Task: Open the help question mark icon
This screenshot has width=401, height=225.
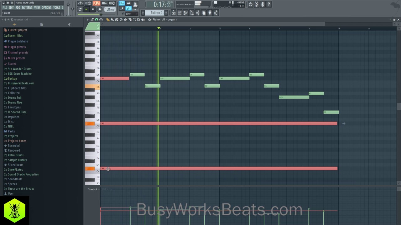Action: [x=269, y=4]
